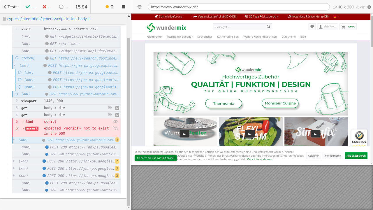The width and height of the screenshot is (373, 210).
Task: Toggle auto-scrolling arrow icon in Cypress header
Action: 112,7
